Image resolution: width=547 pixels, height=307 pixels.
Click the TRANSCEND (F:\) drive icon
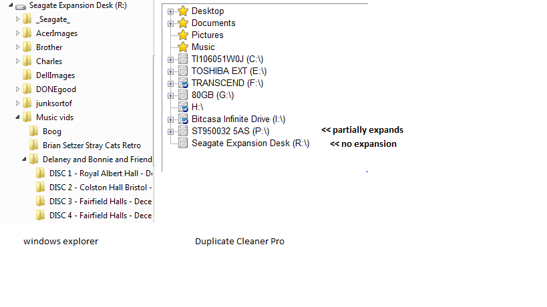click(x=183, y=83)
